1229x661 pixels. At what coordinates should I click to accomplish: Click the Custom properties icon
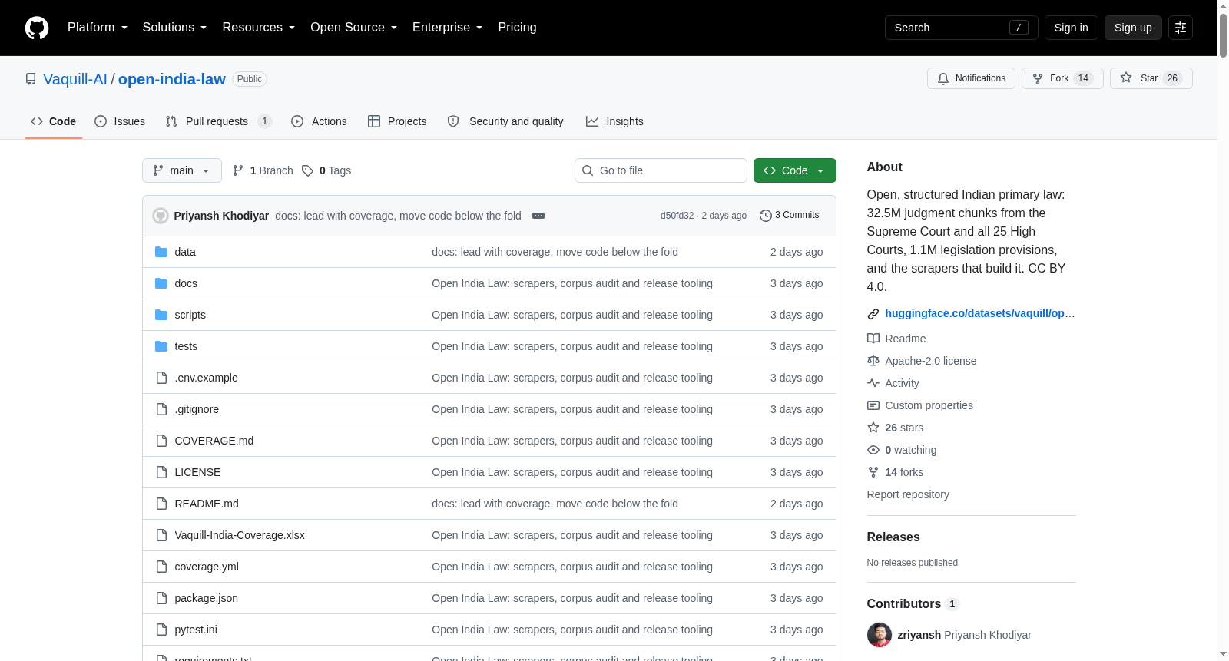(x=873, y=405)
